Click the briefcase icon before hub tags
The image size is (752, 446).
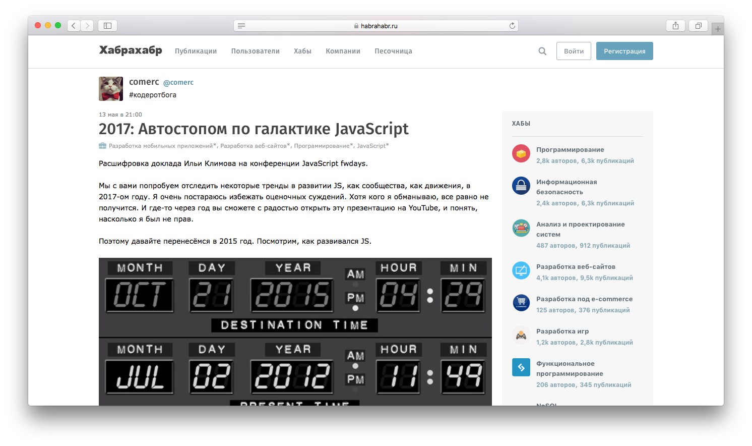tap(103, 146)
